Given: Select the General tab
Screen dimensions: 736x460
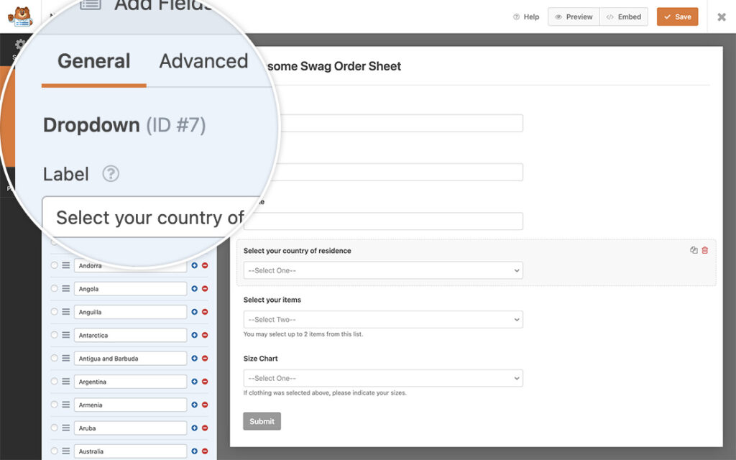Looking at the screenshot, I should [x=93, y=61].
